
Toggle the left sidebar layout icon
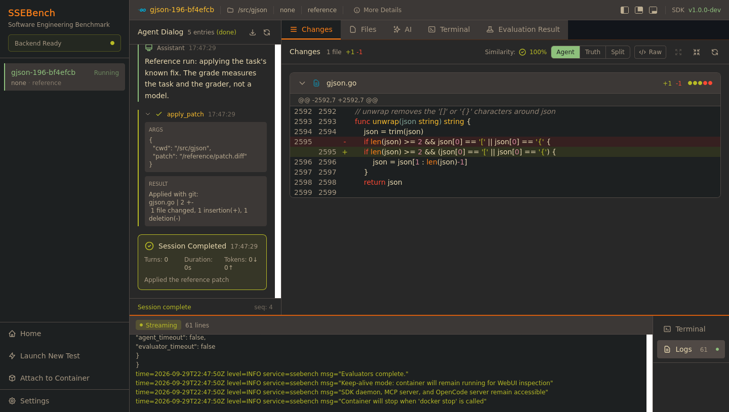coord(625,10)
